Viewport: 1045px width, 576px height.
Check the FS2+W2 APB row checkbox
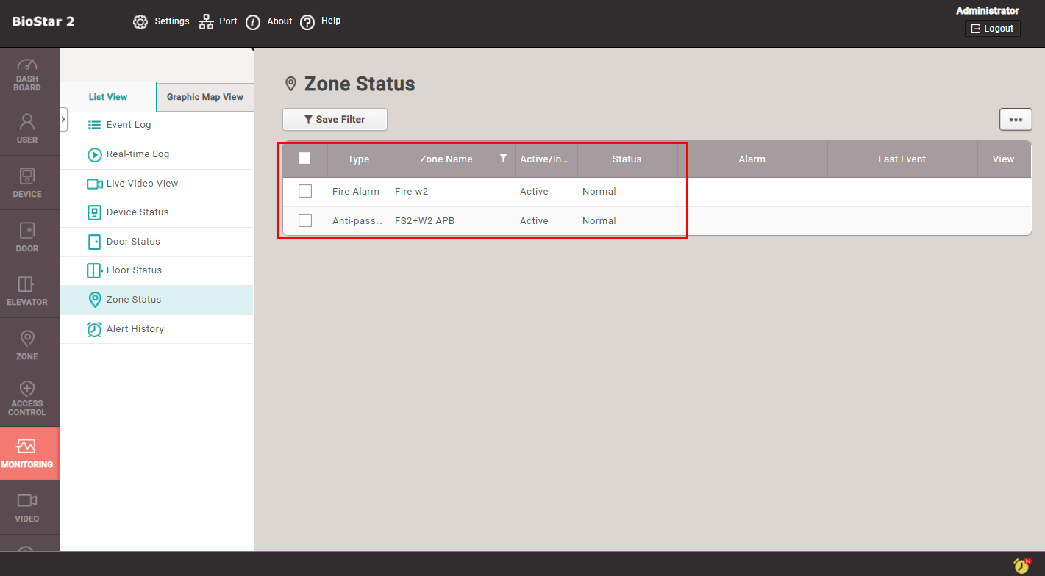click(x=305, y=220)
